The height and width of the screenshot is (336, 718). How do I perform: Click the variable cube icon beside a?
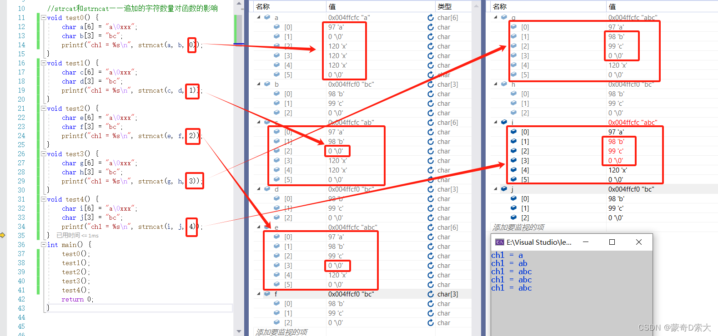coord(267,17)
